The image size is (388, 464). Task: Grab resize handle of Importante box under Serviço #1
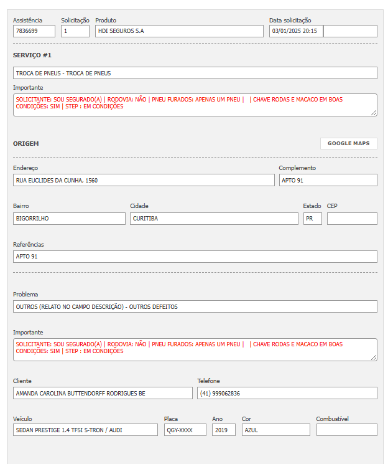click(374, 113)
